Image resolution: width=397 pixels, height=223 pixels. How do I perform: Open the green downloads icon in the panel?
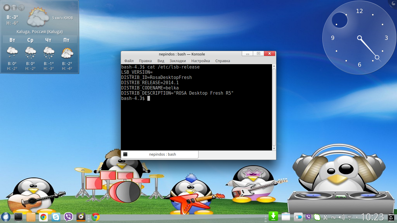coord(273,217)
